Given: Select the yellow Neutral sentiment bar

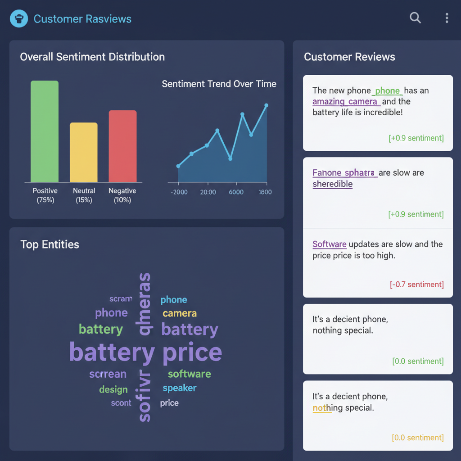Looking at the screenshot, I should coord(83,152).
